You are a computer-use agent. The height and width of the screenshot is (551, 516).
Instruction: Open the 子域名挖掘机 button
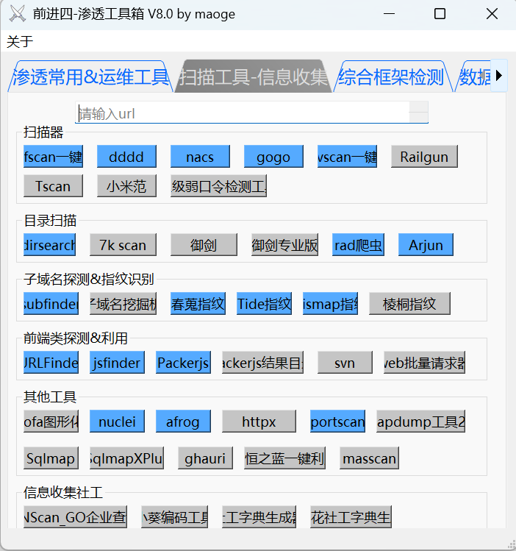coord(123,303)
